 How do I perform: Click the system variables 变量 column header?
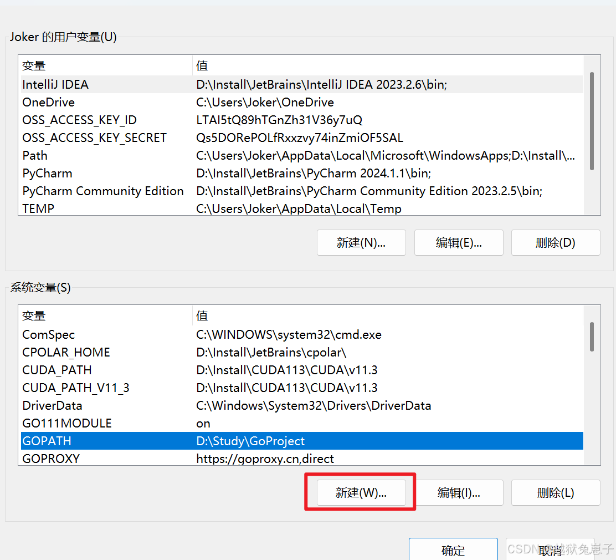click(105, 316)
